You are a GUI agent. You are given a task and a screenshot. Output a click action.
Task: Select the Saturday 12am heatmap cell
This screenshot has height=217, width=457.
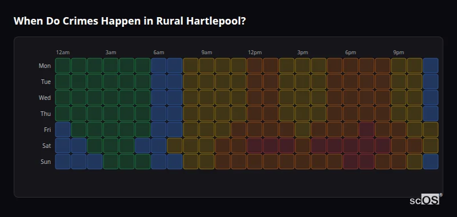pos(63,146)
